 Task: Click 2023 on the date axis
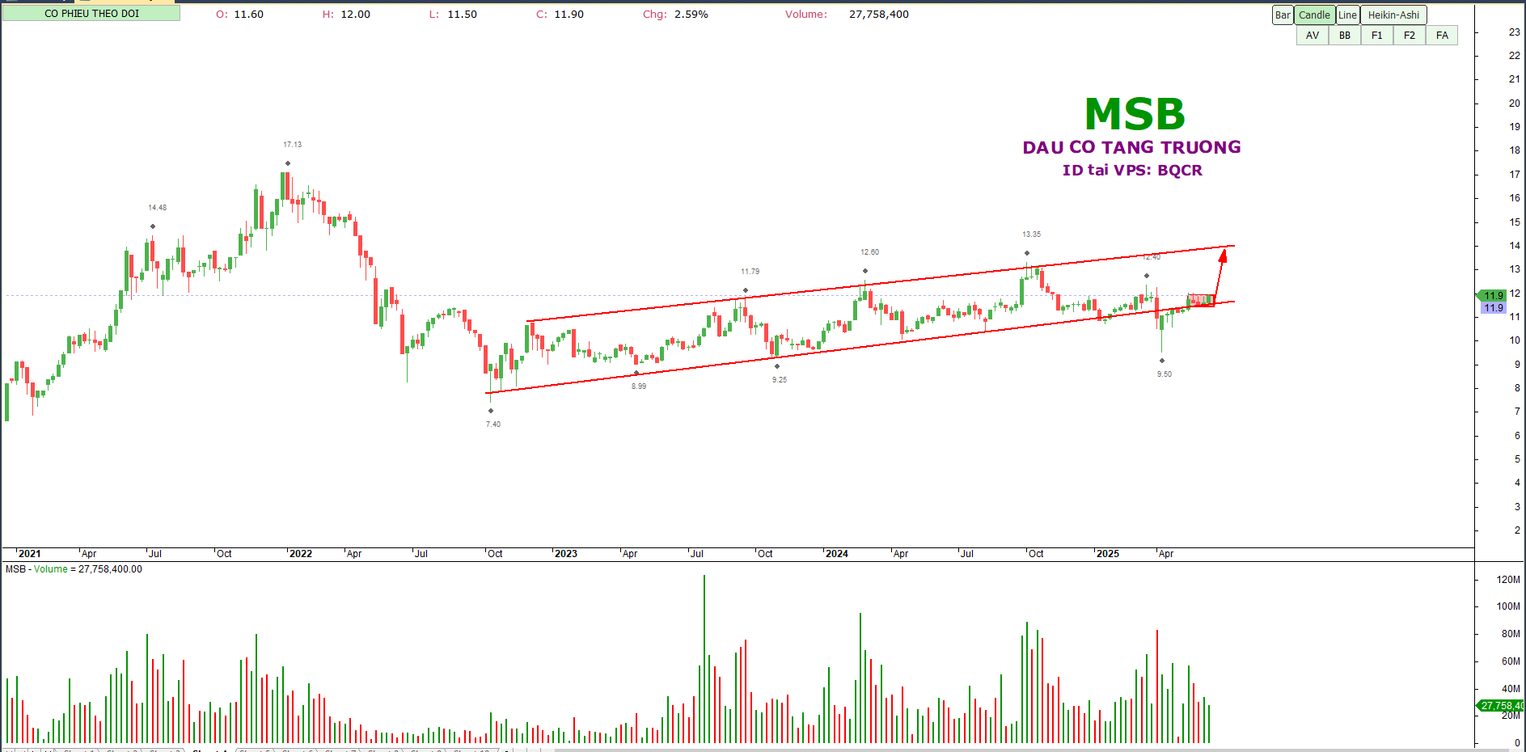[x=566, y=554]
